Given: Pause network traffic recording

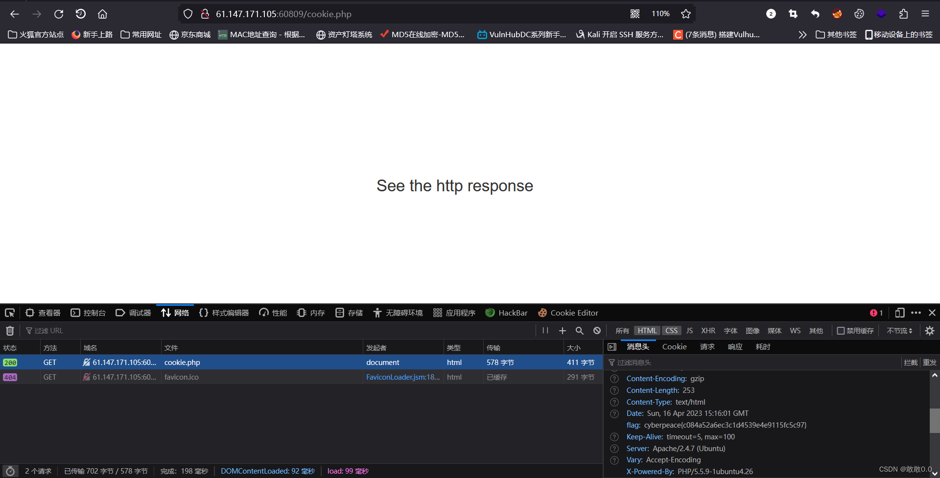Looking at the screenshot, I should (545, 330).
